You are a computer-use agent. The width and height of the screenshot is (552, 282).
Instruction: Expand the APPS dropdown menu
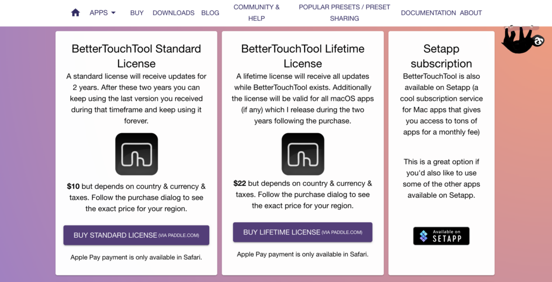[x=102, y=13]
